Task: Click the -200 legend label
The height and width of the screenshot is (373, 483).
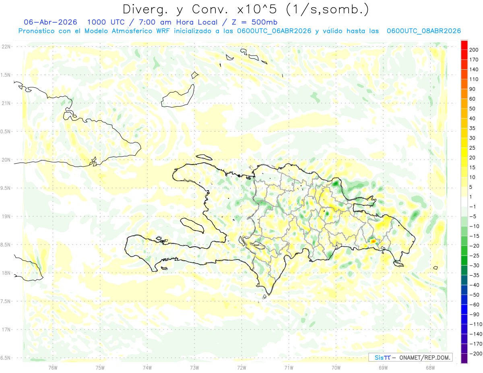Action: pyautogui.click(x=473, y=354)
